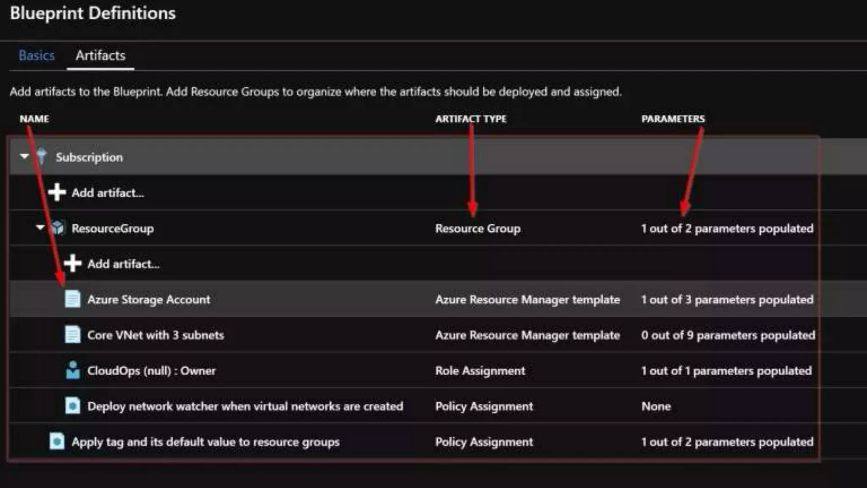The height and width of the screenshot is (488, 867).
Task: Click the Core VNet template document icon
Action: [x=72, y=335]
